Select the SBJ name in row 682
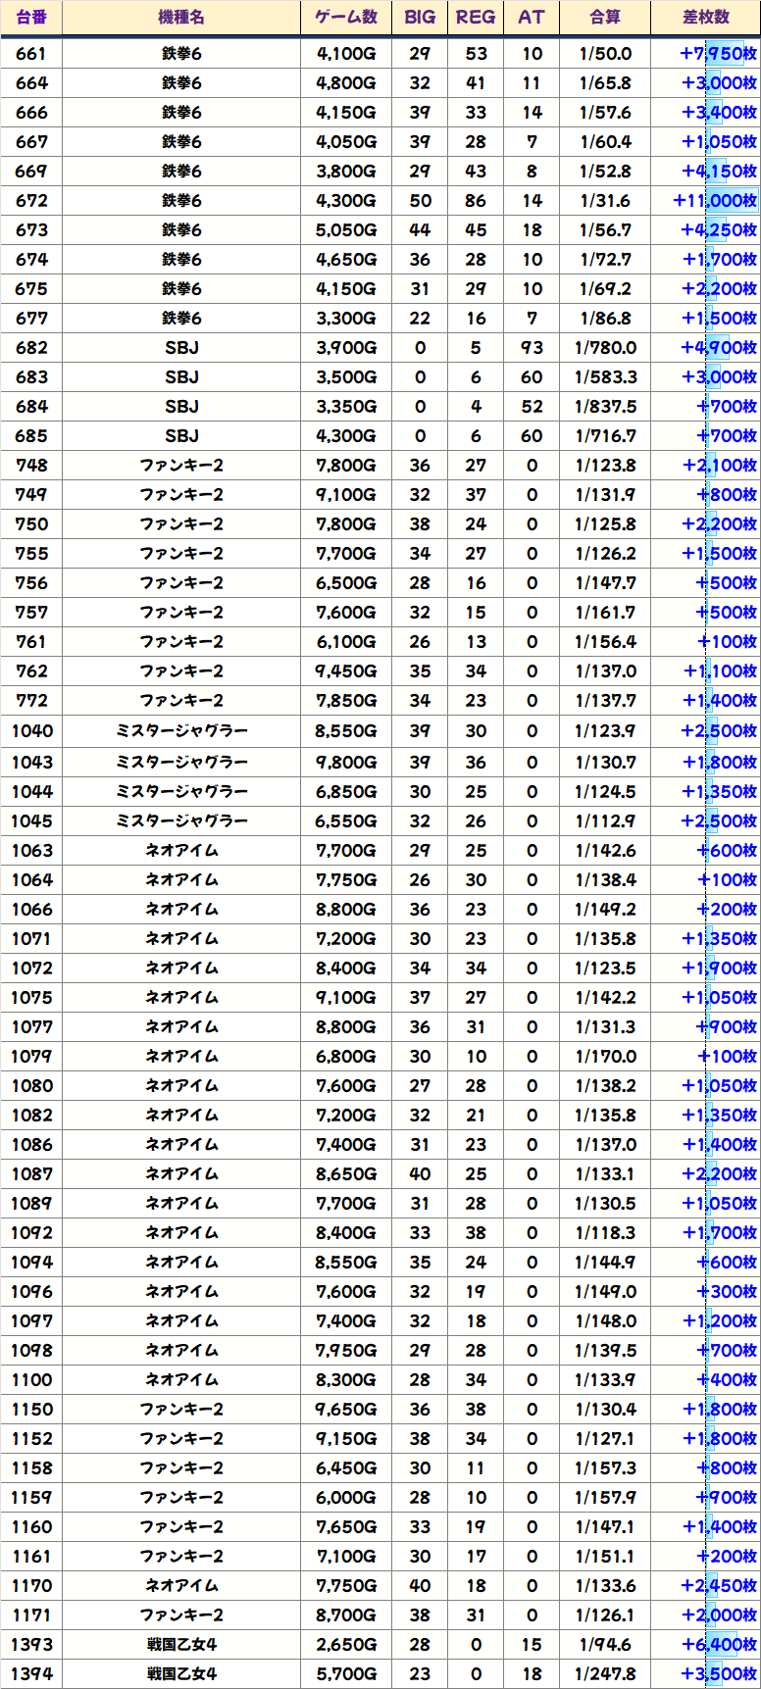The height and width of the screenshot is (1689, 761). pos(181,348)
